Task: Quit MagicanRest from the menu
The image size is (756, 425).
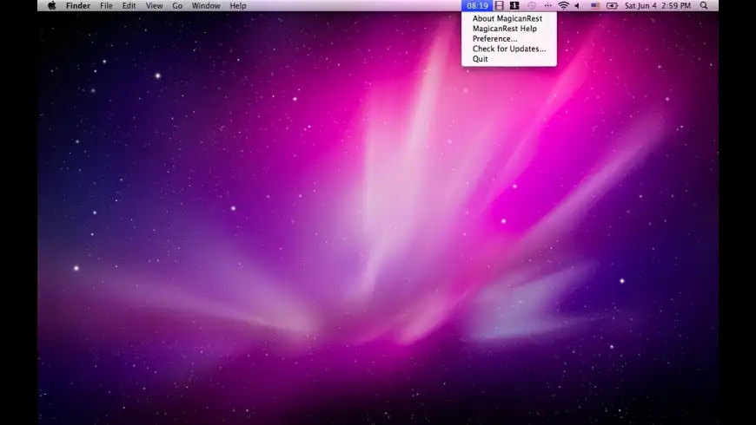Action: point(481,59)
